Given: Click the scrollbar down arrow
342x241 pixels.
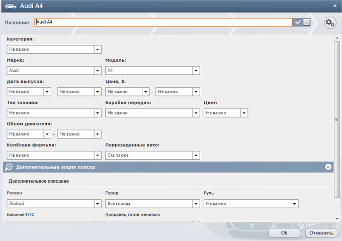Looking at the screenshot, I should pos(337,219).
